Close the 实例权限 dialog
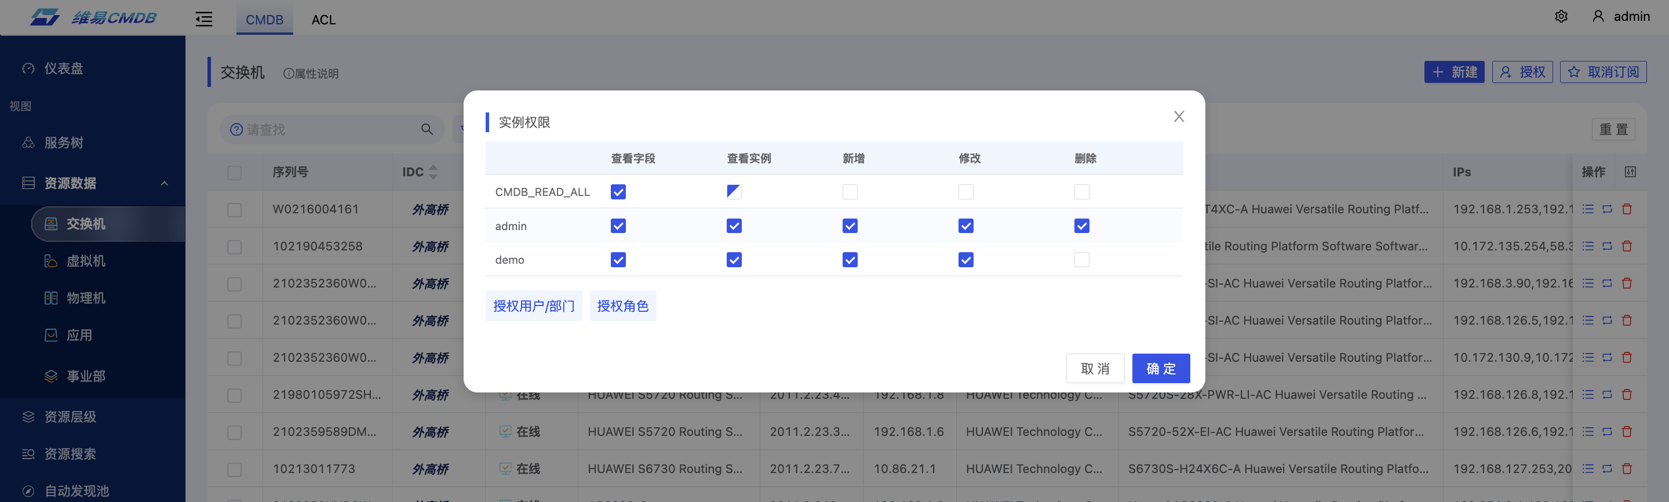The width and height of the screenshot is (1669, 502). click(1179, 117)
